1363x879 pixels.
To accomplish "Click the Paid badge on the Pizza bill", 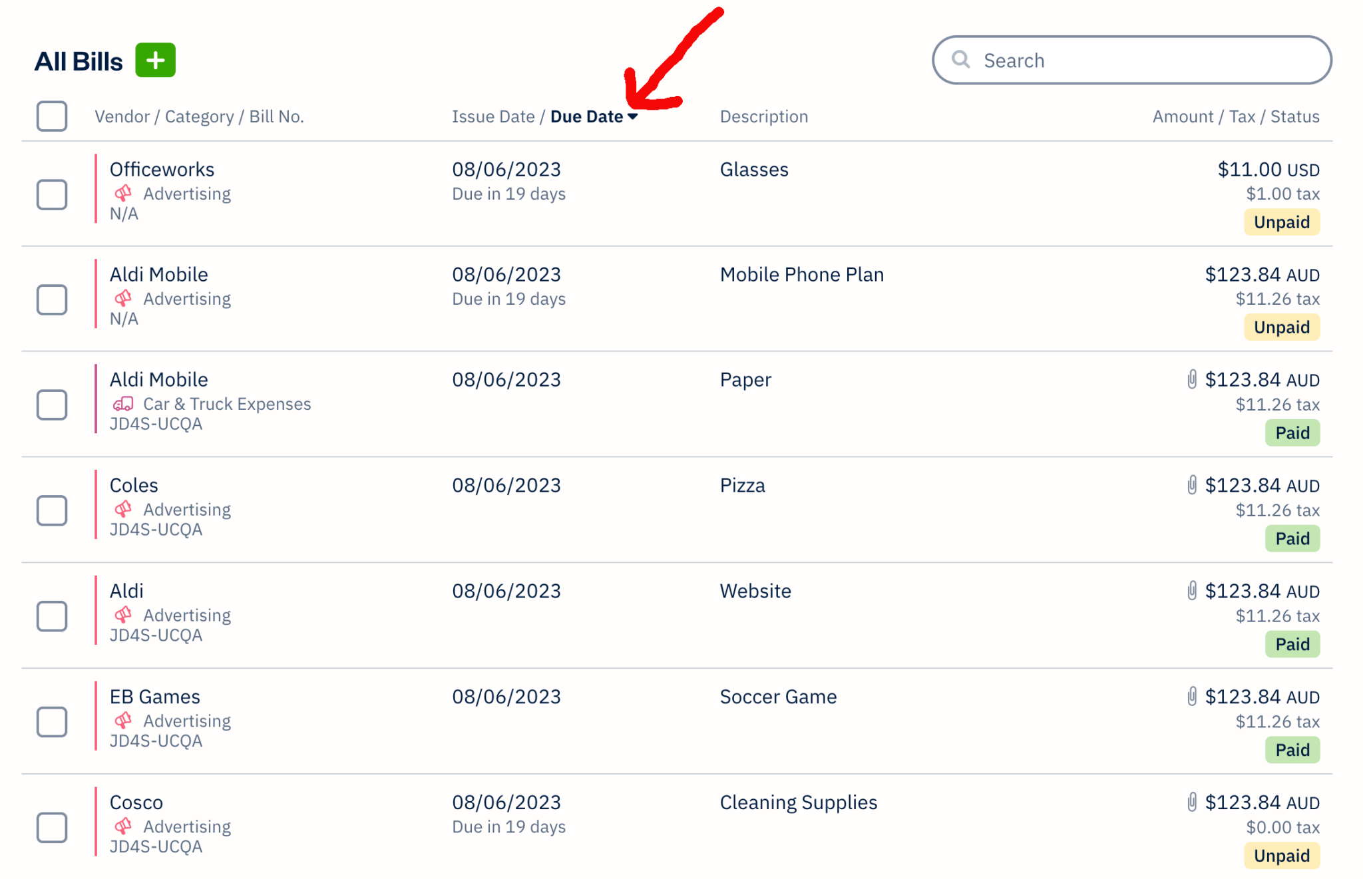I will pos(1292,538).
